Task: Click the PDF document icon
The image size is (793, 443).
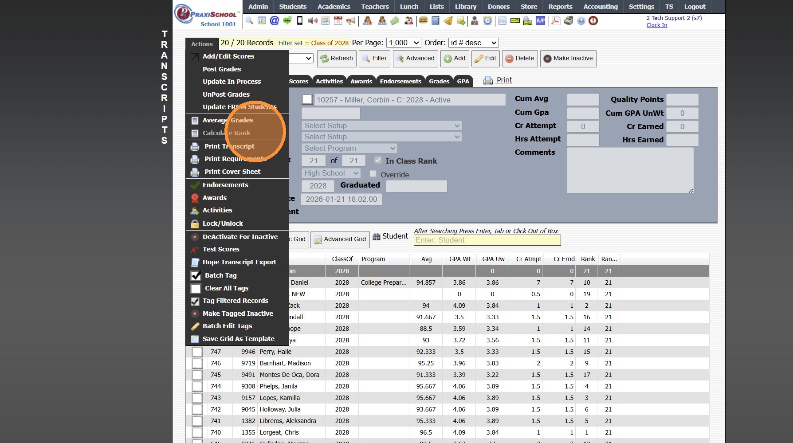Action: tap(555, 21)
